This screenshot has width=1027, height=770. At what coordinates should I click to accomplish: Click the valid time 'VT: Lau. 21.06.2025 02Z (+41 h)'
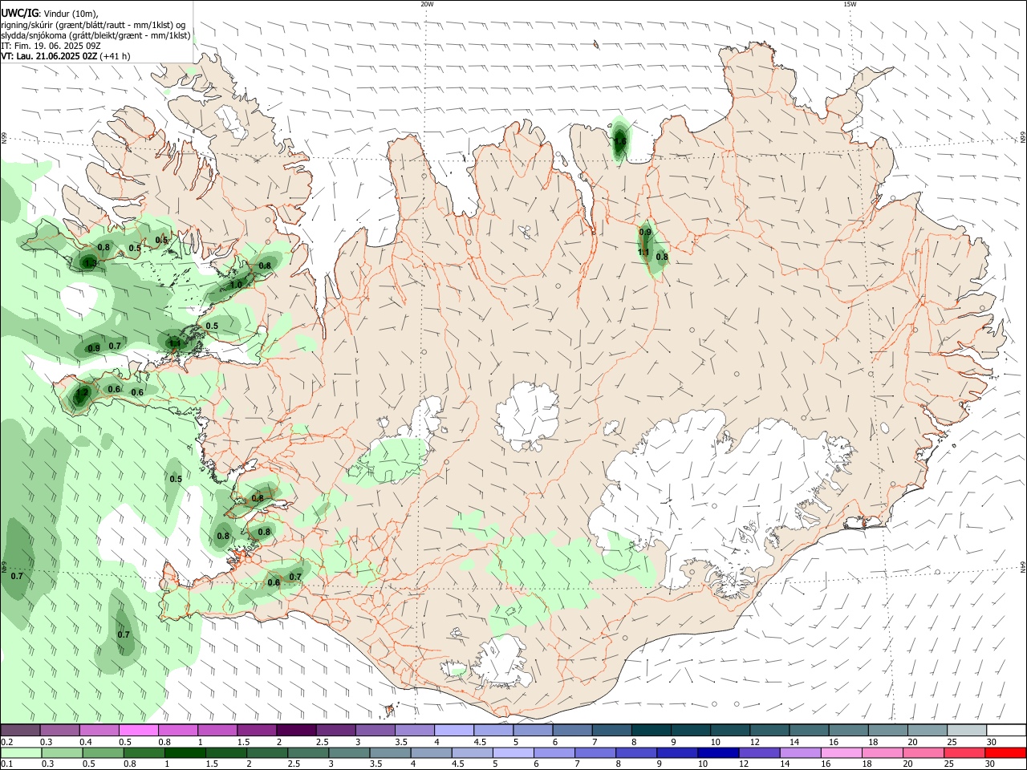pos(66,56)
